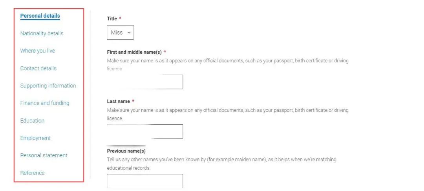Click the First and middle name(s) label
Image resolution: width=424 pixels, height=191 pixels.
134,52
